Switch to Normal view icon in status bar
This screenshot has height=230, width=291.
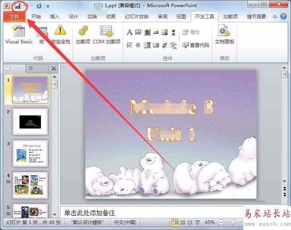pyautogui.click(x=175, y=222)
